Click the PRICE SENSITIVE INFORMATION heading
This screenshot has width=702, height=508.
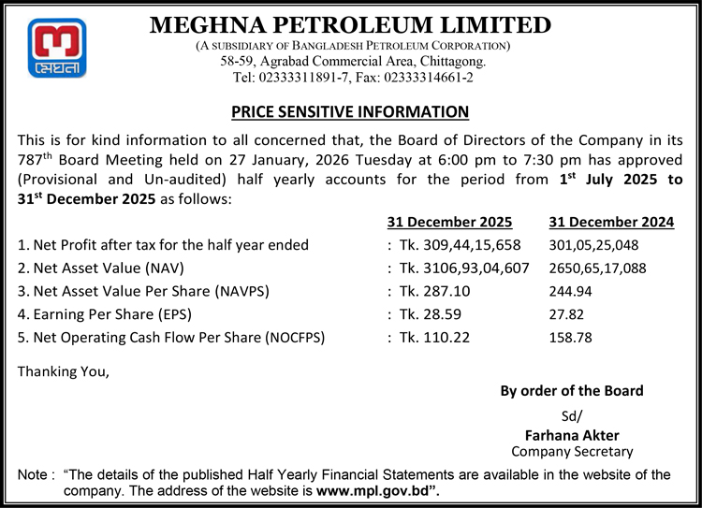(x=350, y=112)
